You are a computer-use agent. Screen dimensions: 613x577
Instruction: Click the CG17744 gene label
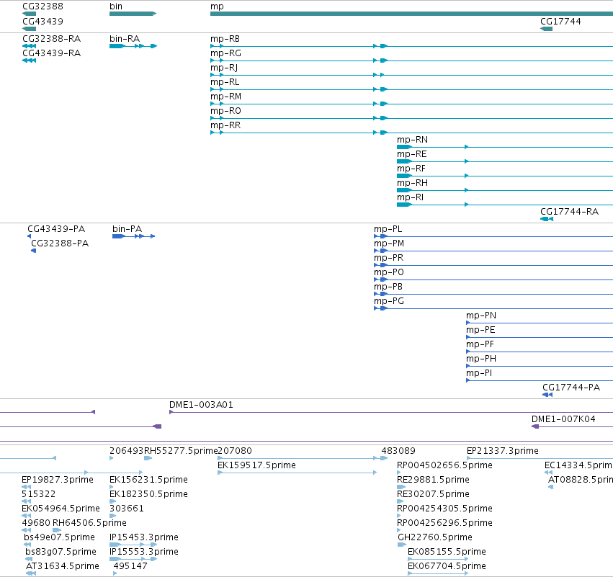click(560, 21)
